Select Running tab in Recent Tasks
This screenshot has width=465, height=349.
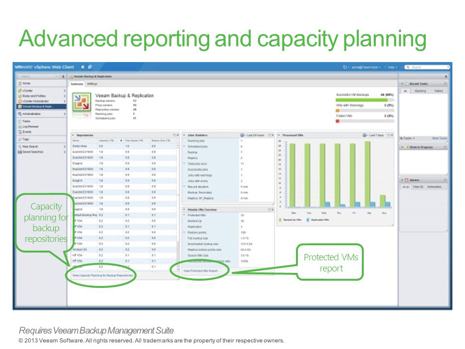(x=420, y=91)
